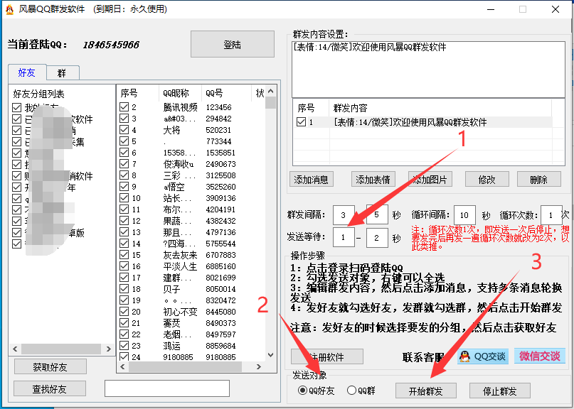Click the 添加图片 button
574x409 pixels.
tap(430, 180)
